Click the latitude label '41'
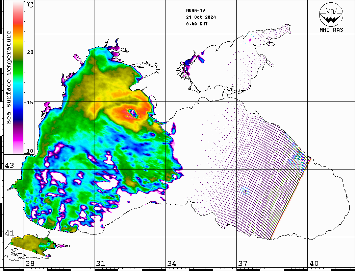Screen dimensions: 355x271 click(x=9, y=233)
